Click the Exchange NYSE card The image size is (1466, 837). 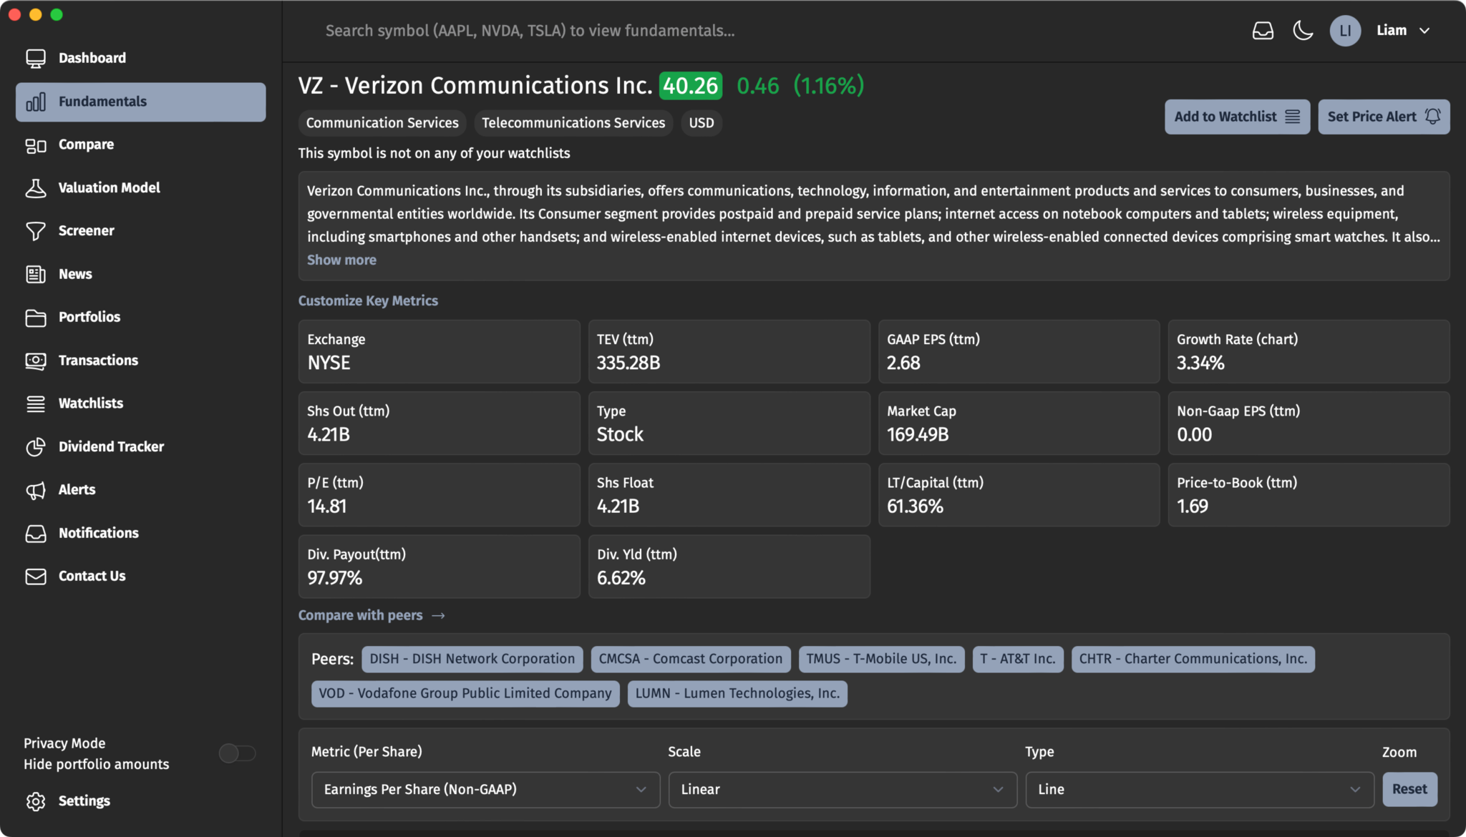[x=439, y=352]
